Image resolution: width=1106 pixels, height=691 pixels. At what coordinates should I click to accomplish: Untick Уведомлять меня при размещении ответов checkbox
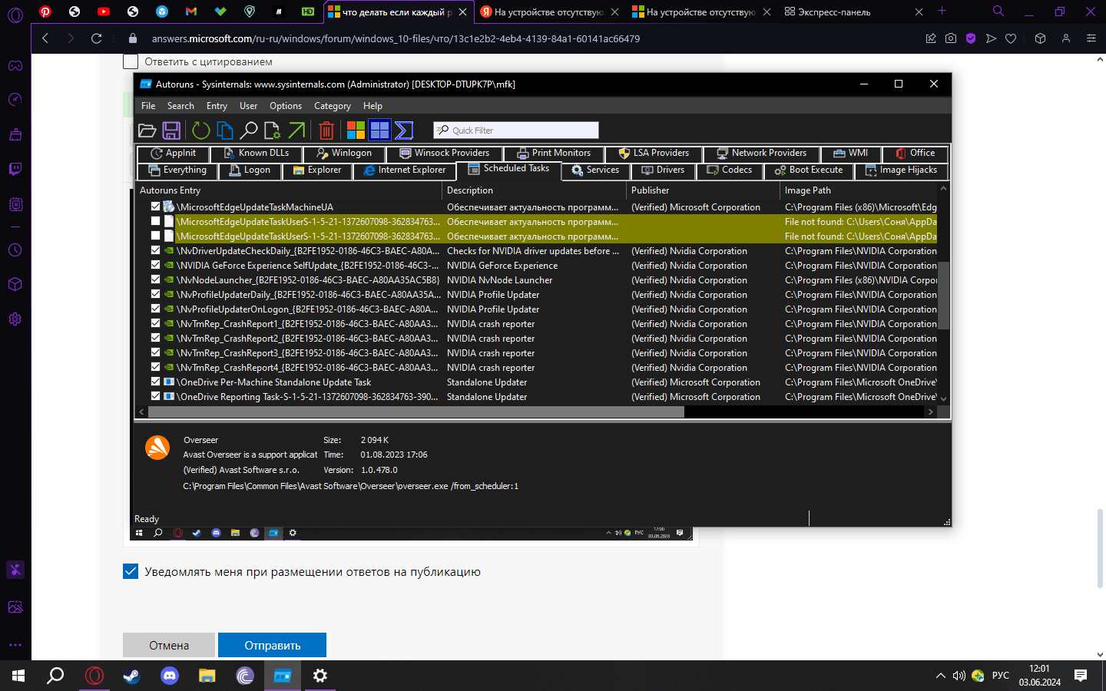point(131,571)
